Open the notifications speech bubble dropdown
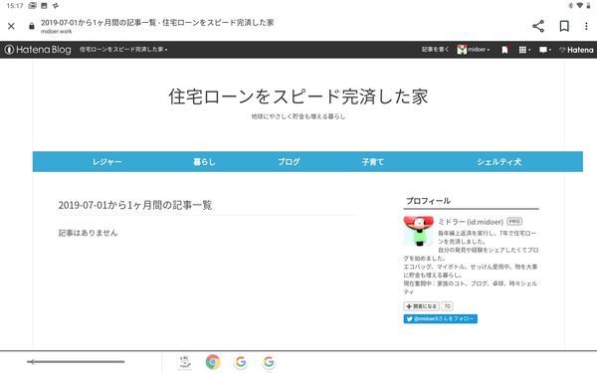This screenshot has width=597, height=373. coord(545,50)
